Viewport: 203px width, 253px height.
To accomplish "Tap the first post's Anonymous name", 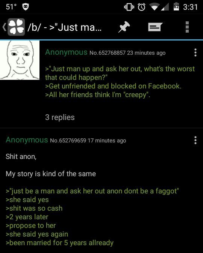I will click(66, 52).
